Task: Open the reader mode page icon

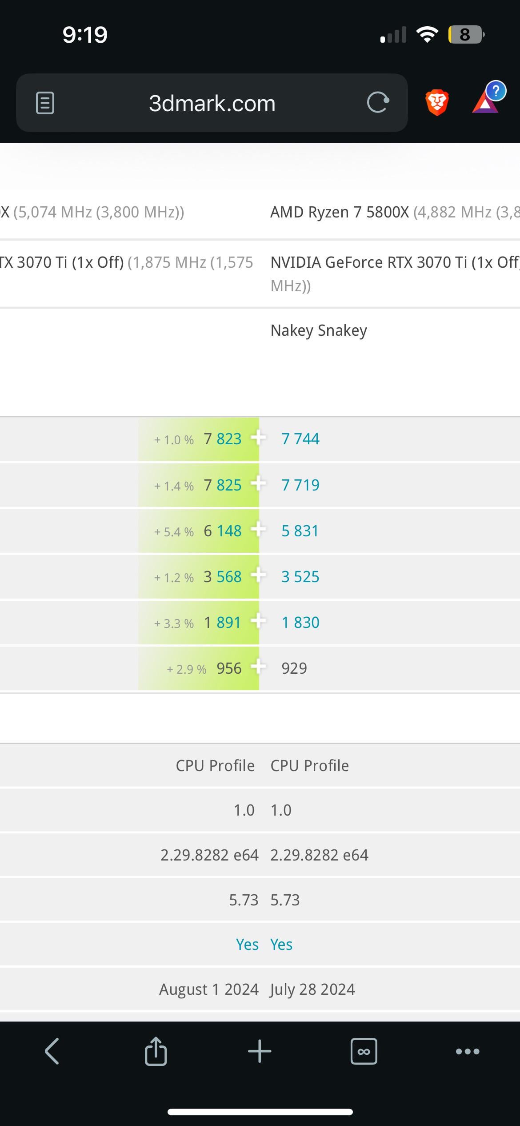Action: click(45, 103)
